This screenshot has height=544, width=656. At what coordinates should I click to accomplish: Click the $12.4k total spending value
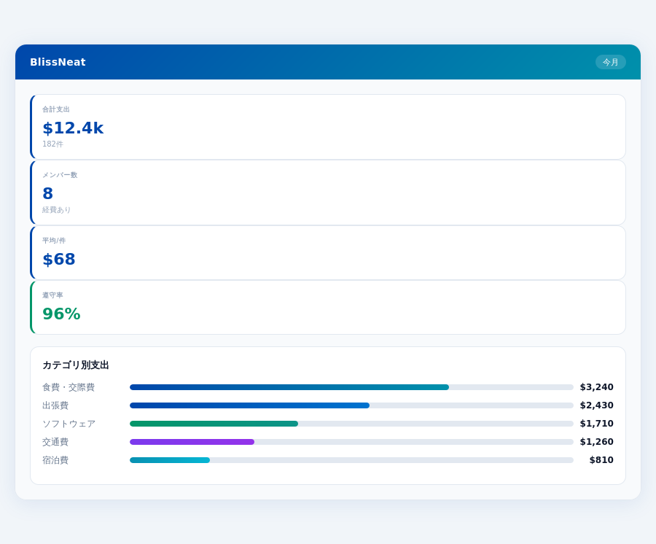[x=72, y=128]
